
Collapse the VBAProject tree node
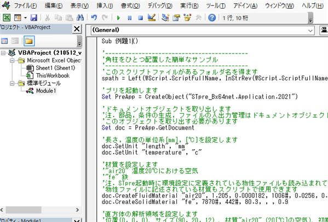point(3,53)
